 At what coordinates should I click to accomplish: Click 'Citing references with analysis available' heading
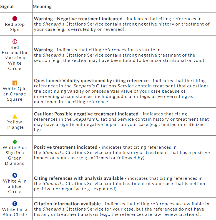[79, 178]
